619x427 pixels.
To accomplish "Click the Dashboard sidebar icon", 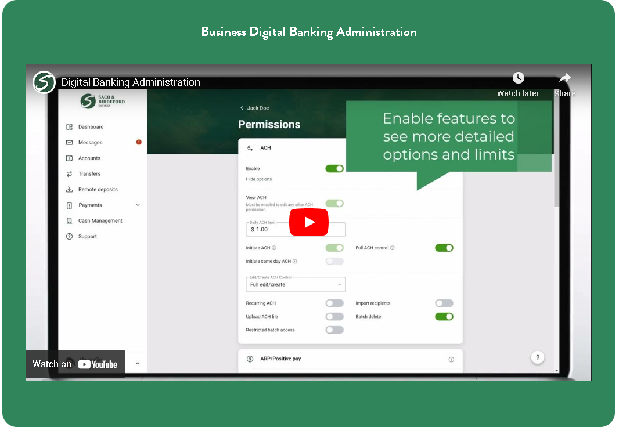I will pos(69,127).
